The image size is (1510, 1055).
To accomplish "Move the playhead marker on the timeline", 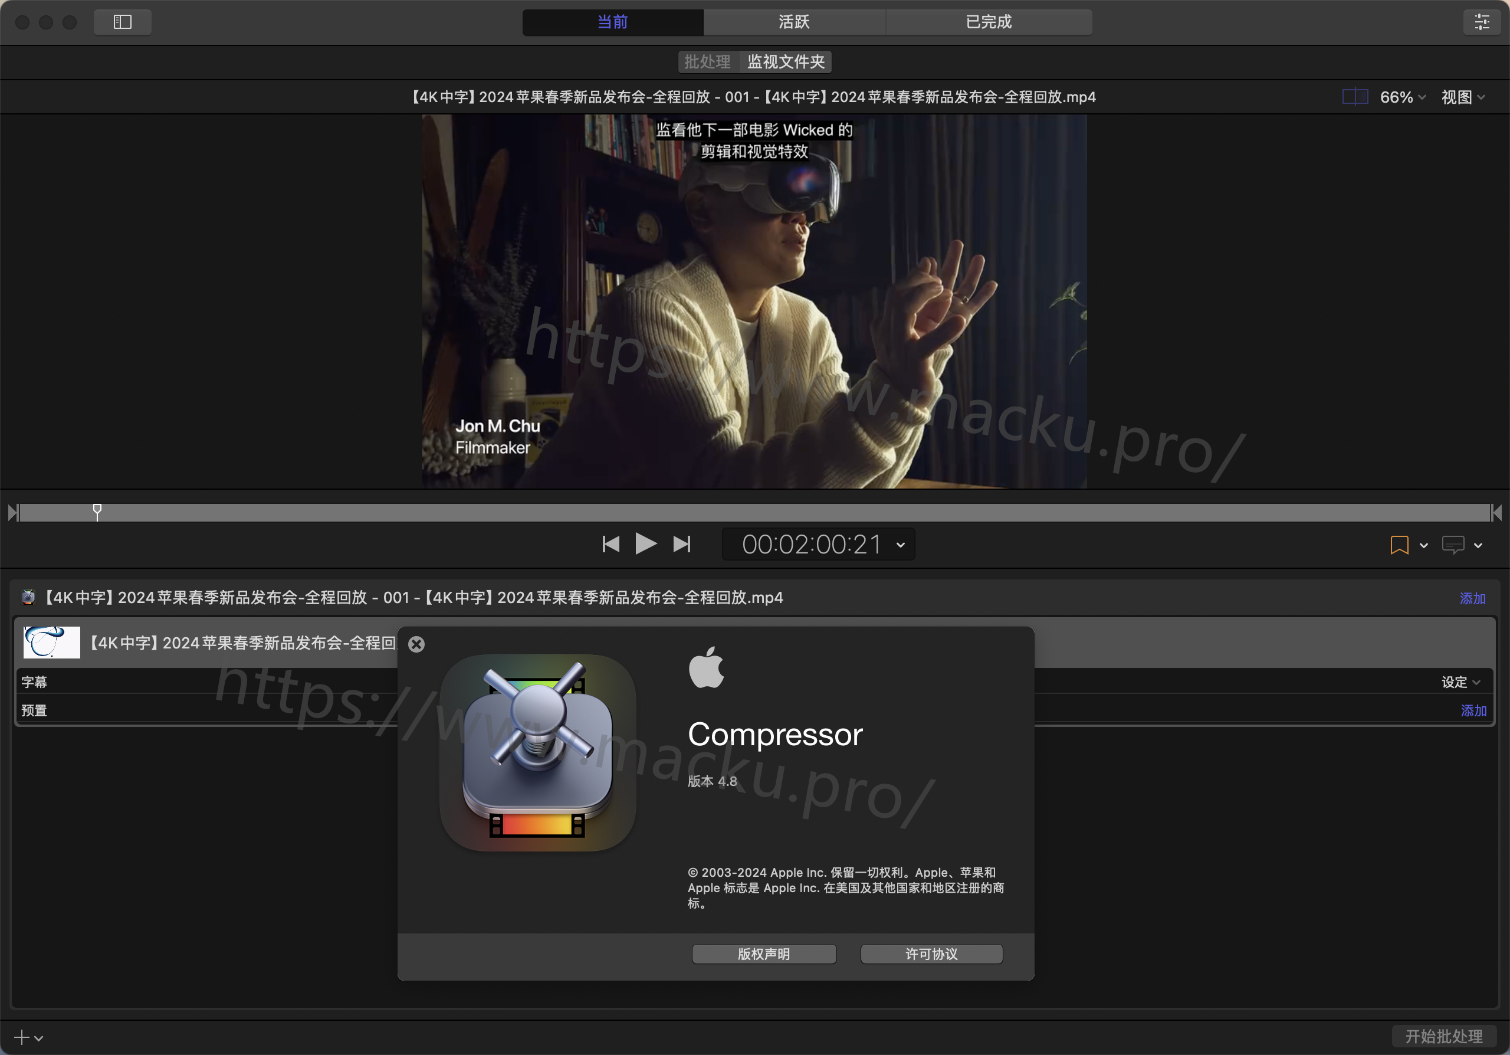I will point(97,511).
